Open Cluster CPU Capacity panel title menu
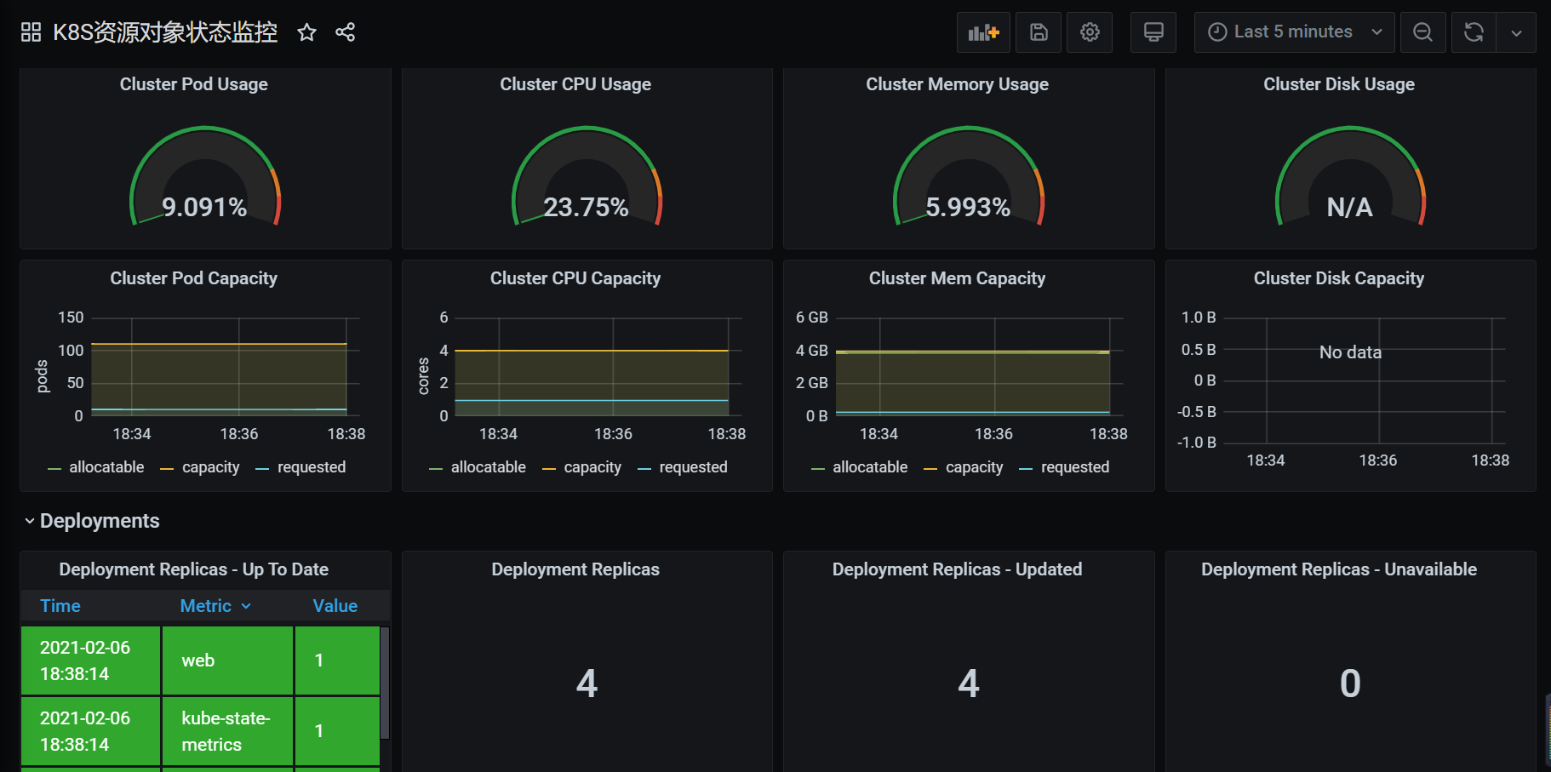Screen dimensions: 1551x772 click(x=575, y=278)
